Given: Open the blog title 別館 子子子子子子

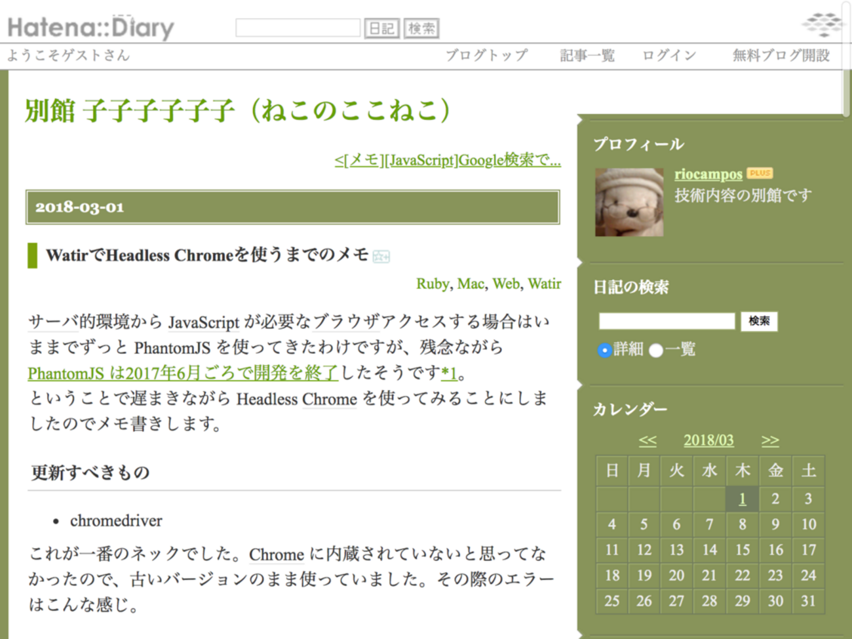Looking at the screenshot, I should pos(238,110).
